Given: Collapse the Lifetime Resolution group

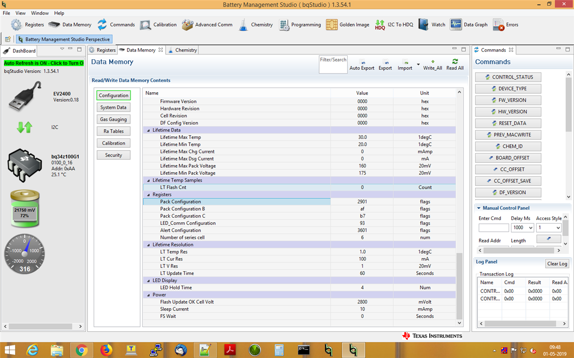Looking at the screenshot, I should pos(149,244).
